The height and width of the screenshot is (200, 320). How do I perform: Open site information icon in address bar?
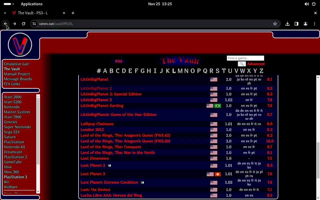[x=34, y=24]
